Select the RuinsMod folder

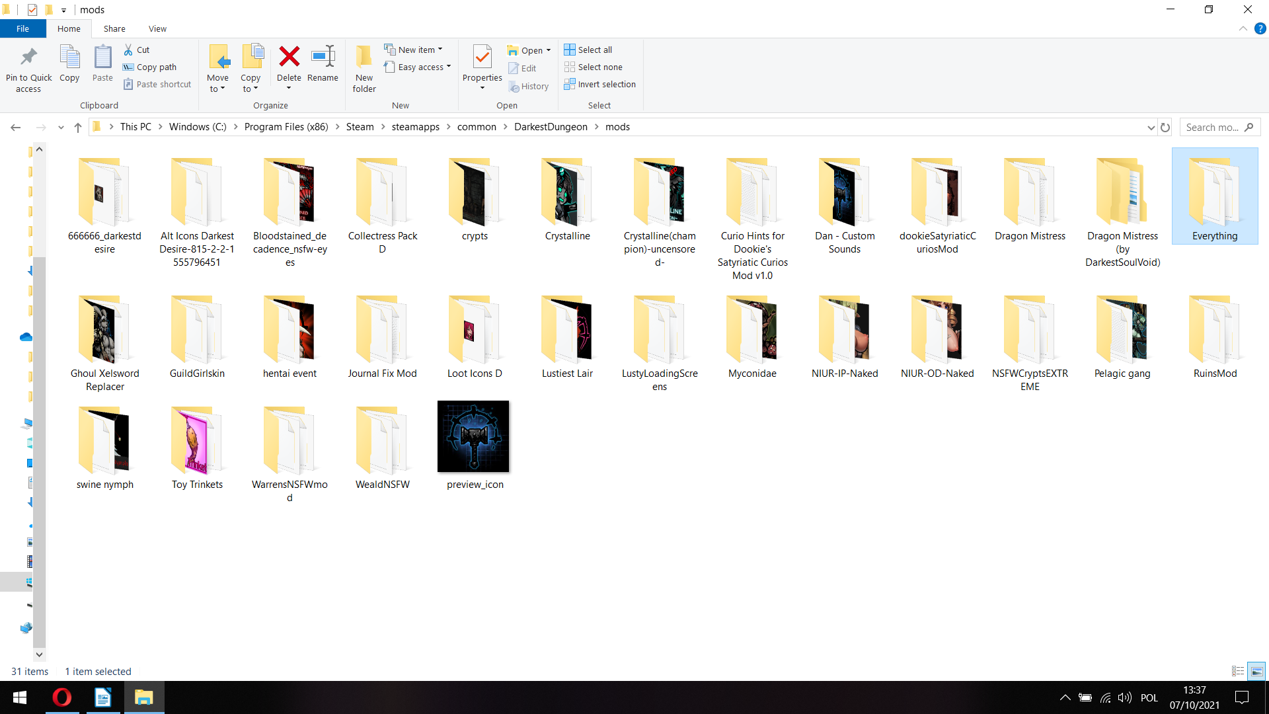1215,337
